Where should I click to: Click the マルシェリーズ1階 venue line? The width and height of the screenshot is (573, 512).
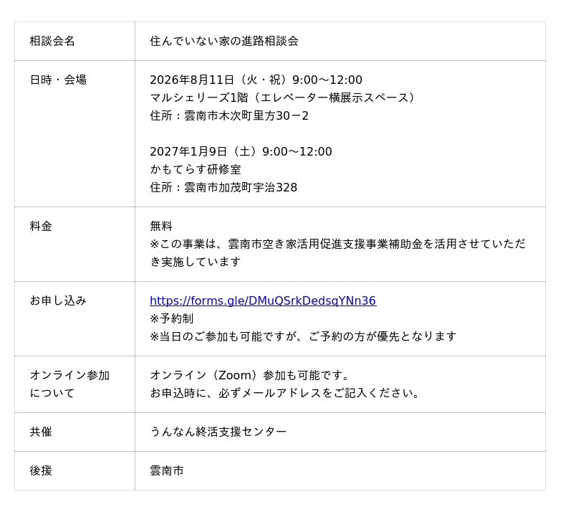282,98
